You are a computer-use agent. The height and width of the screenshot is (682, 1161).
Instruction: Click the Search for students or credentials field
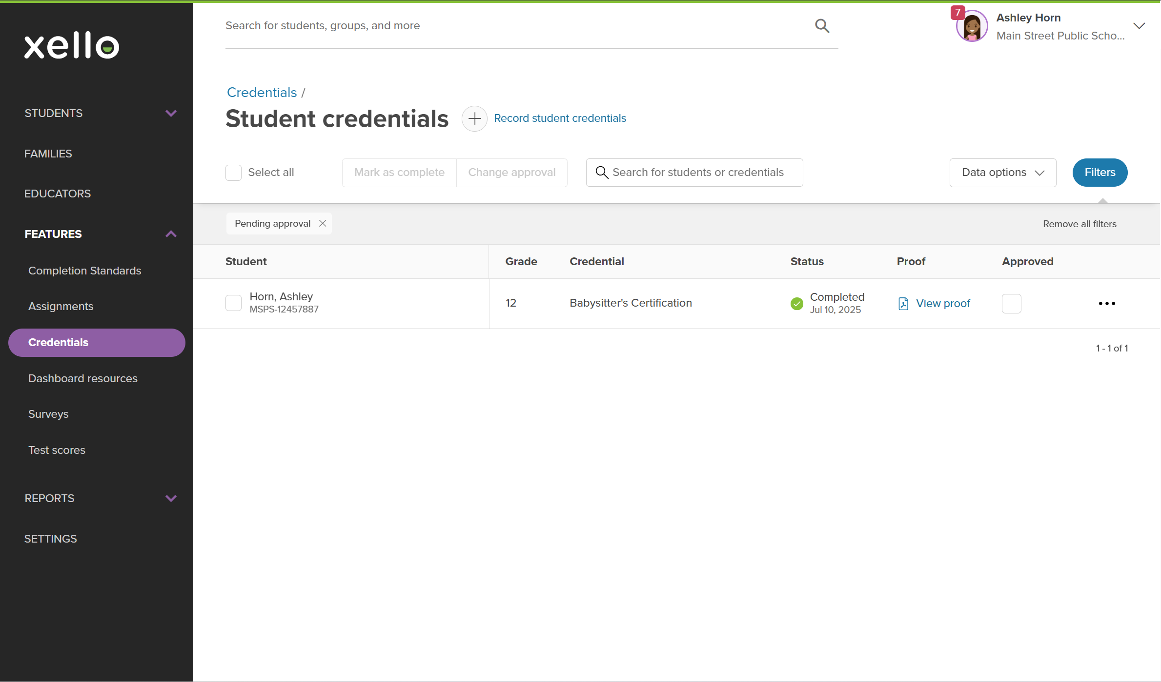tap(693, 172)
